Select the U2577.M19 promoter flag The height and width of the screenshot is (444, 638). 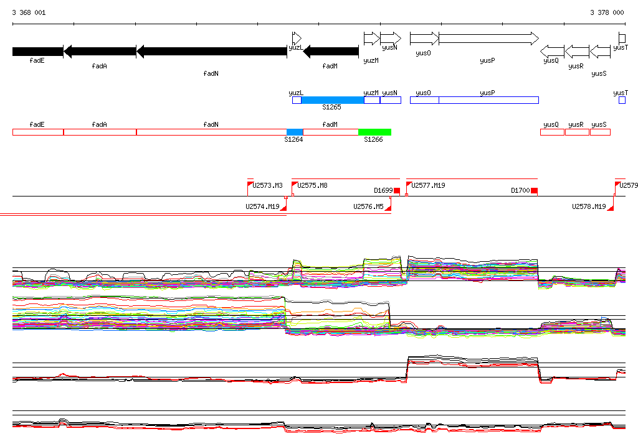[x=409, y=185]
